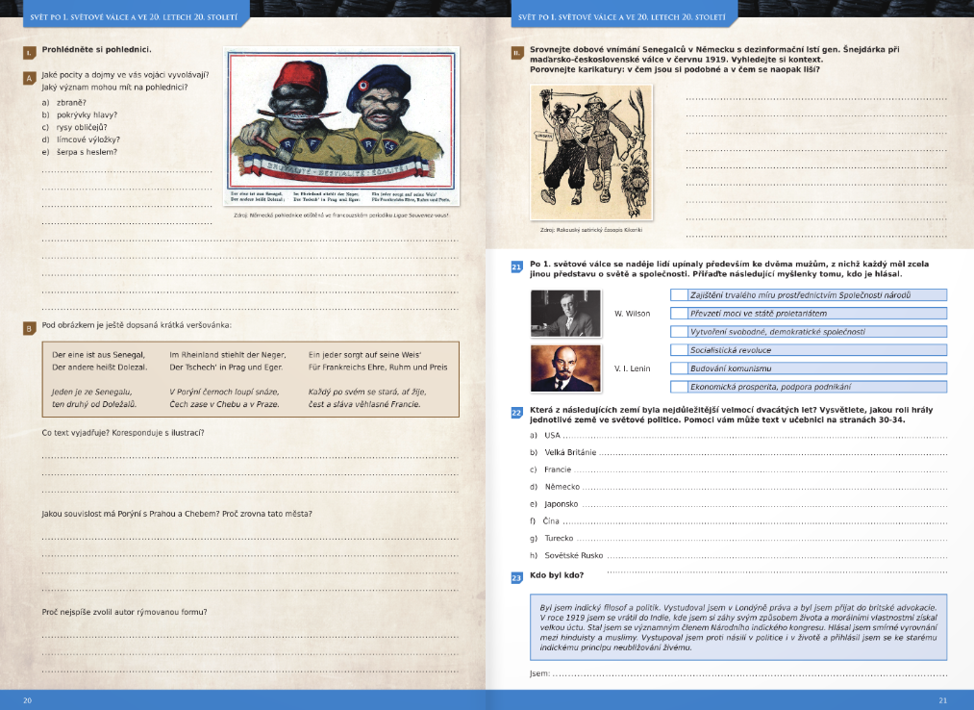This screenshot has height=710, width=974.
Task: Open the Austrian satirical caricature image
Action: pyautogui.click(x=590, y=154)
